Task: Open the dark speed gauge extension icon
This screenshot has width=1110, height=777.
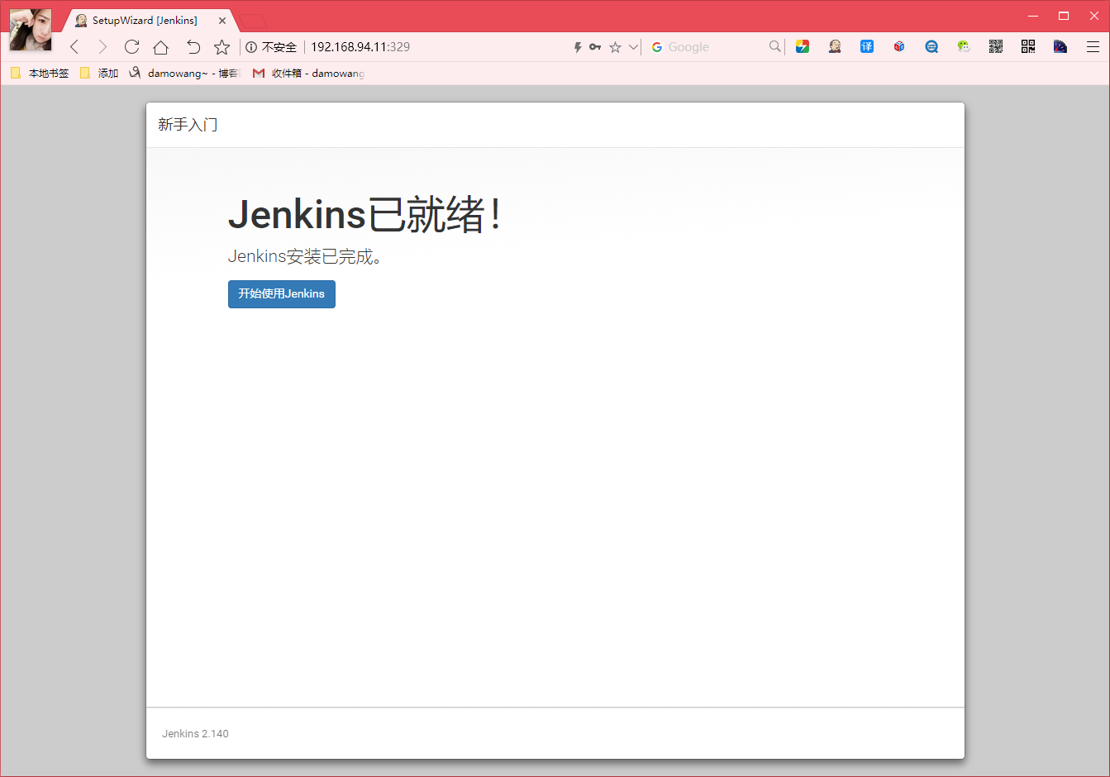Action: (1060, 46)
